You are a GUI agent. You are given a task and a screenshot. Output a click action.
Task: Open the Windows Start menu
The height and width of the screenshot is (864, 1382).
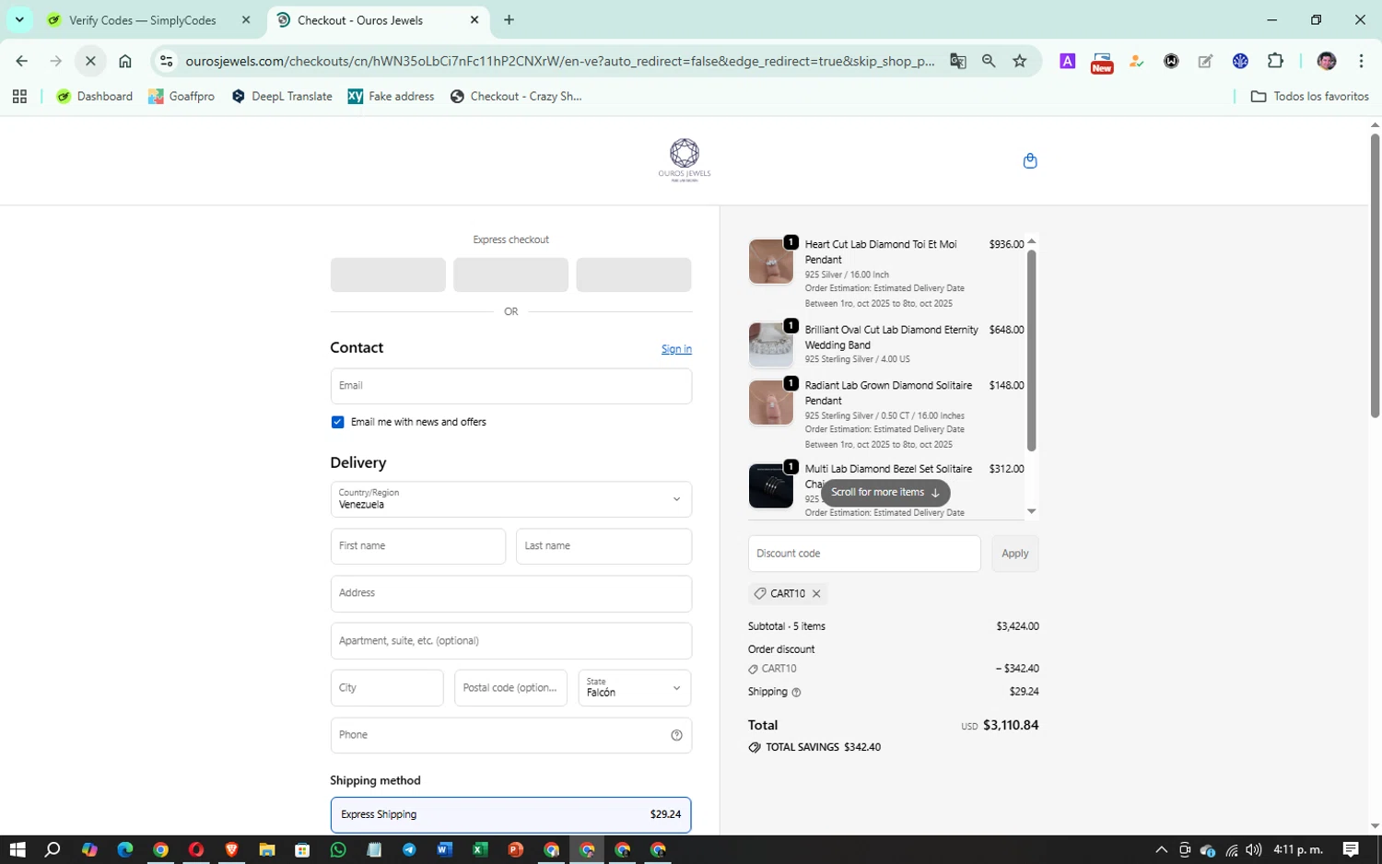[x=17, y=849]
